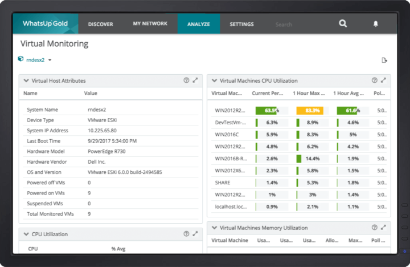Open help for CPU Utilization panel
The width and height of the screenshot is (410, 267).
[186, 234]
